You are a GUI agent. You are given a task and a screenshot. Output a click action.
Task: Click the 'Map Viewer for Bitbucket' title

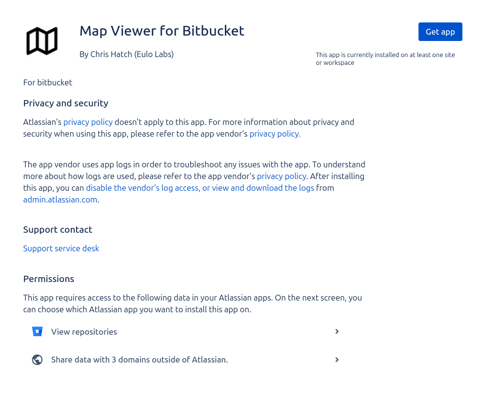coord(161,31)
